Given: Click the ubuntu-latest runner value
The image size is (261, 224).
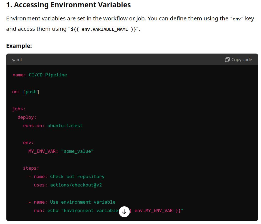Looking at the screenshot, I should (x=65, y=126).
